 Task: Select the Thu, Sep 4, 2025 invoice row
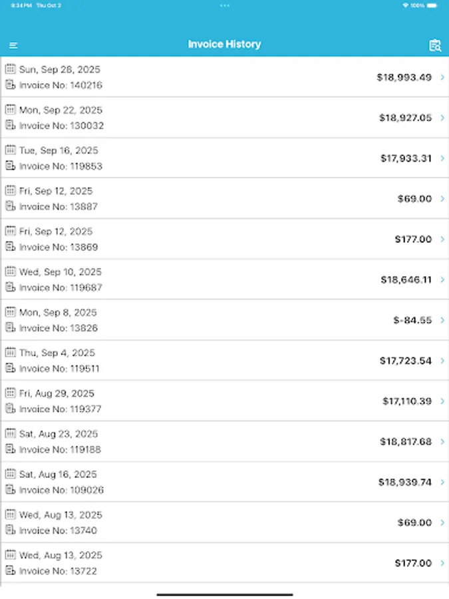[x=224, y=360]
